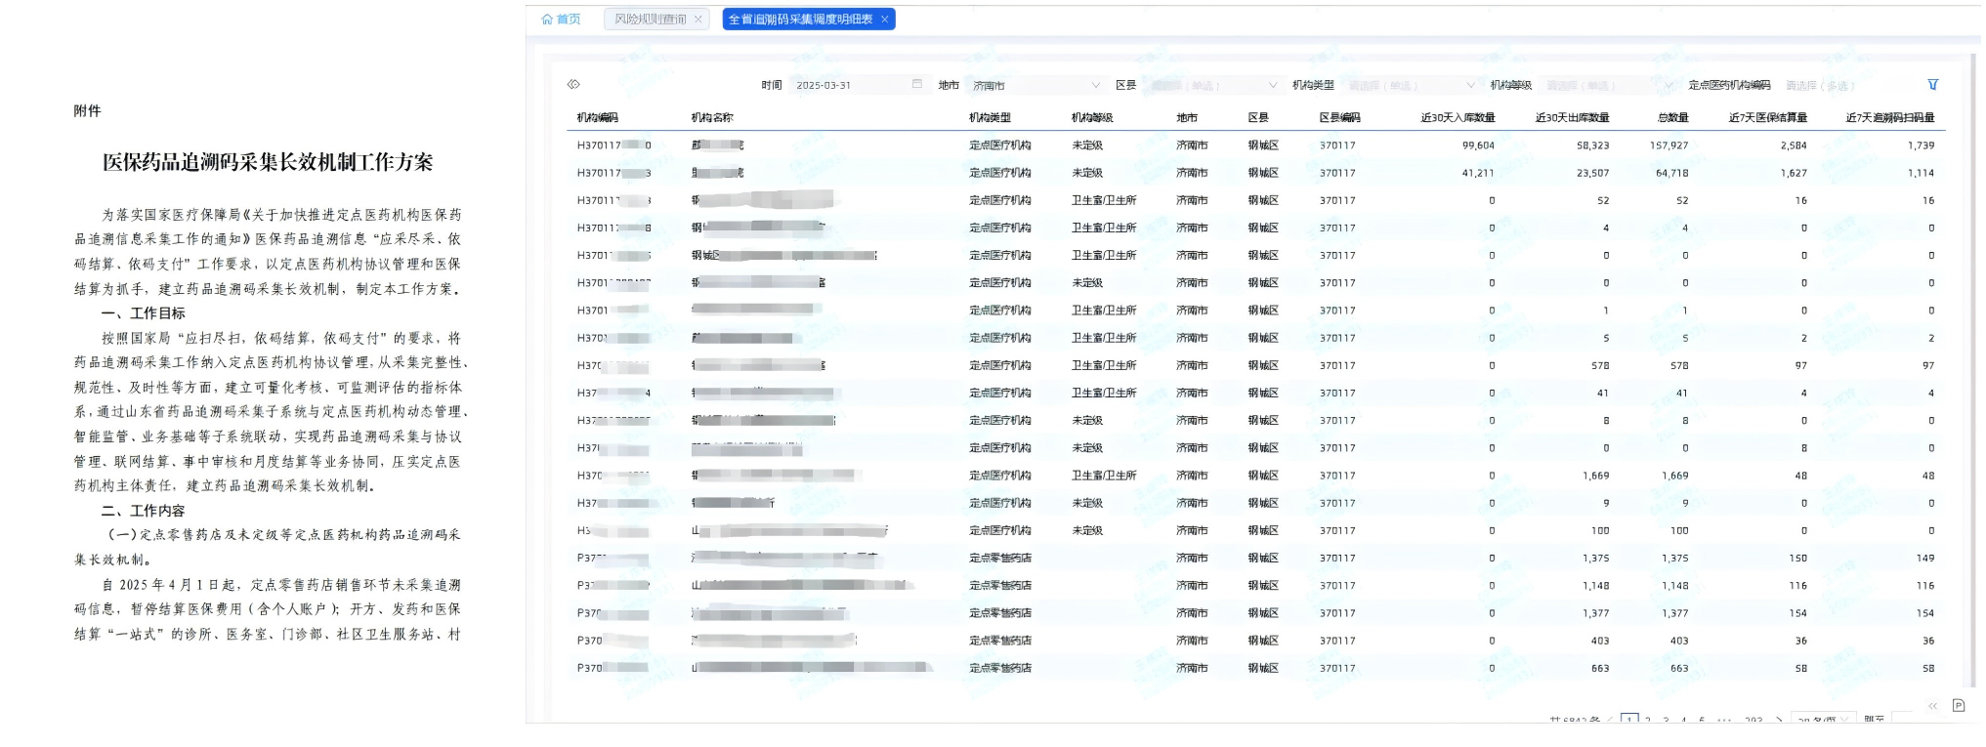Click the cell value 2,584

click(x=1793, y=145)
